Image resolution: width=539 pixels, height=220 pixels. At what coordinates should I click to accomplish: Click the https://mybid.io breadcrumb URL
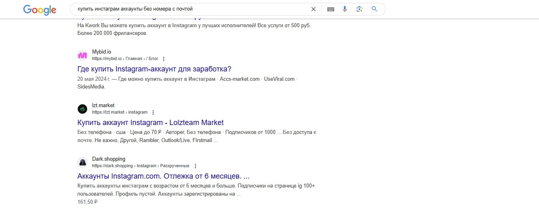coord(125,59)
